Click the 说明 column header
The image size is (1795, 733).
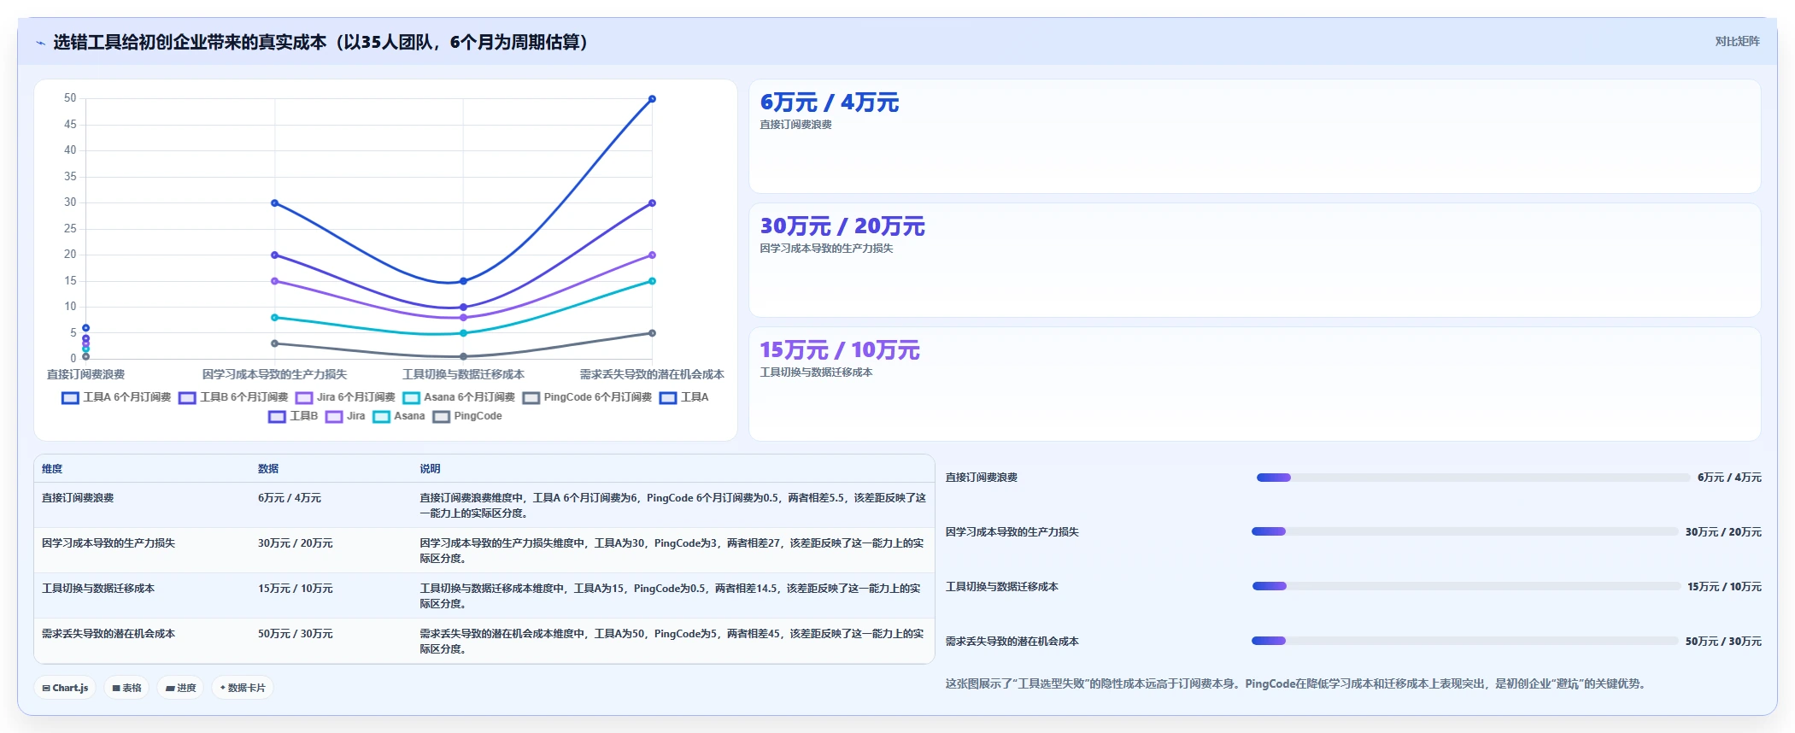[430, 469]
